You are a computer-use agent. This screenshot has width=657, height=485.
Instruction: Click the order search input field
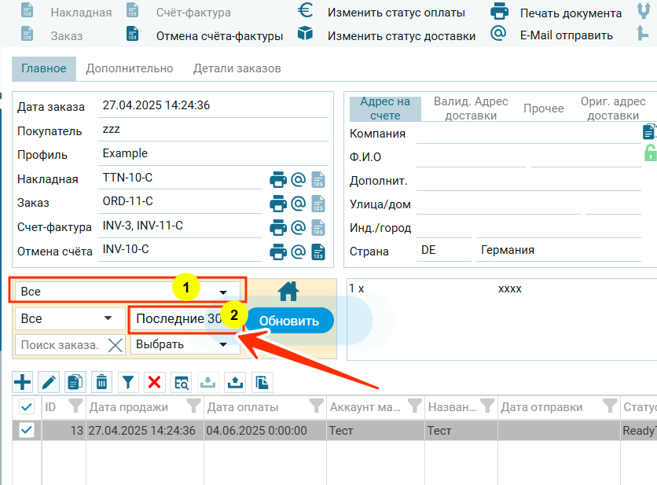(x=60, y=344)
